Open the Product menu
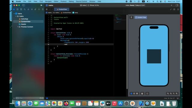Image resolution: width=192 pixels, height=108 pixels. [x=64, y=1]
